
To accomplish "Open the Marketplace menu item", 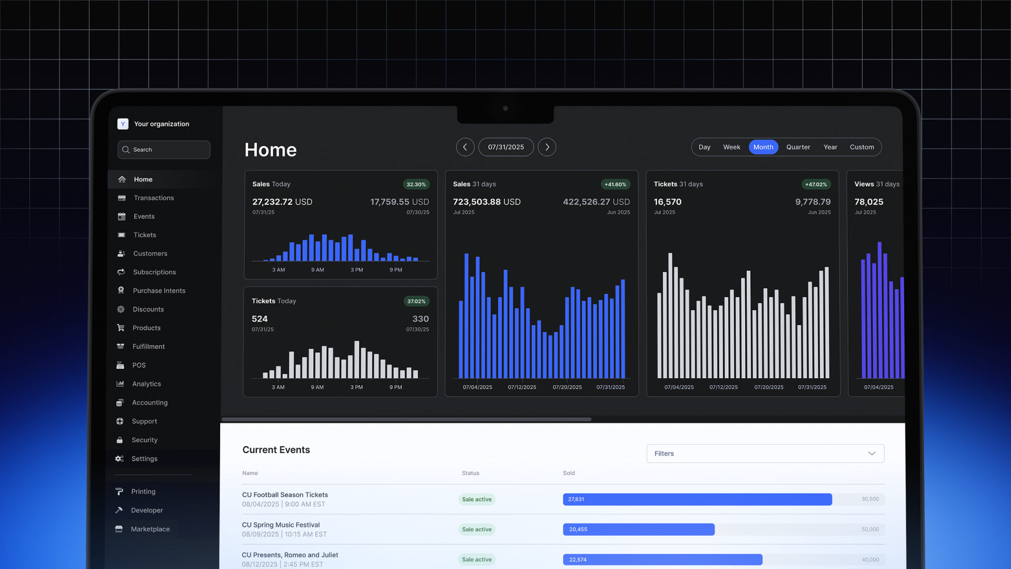I will click(x=150, y=529).
